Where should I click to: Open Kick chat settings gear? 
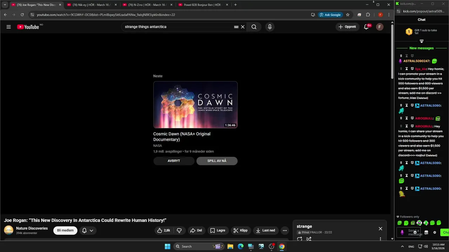click(x=435, y=232)
